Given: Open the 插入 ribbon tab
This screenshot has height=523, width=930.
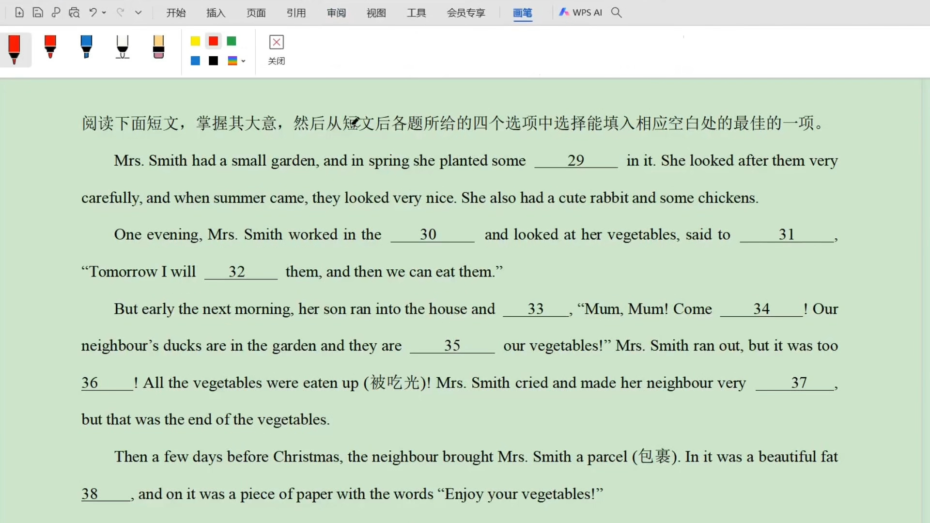Looking at the screenshot, I should [216, 13].
